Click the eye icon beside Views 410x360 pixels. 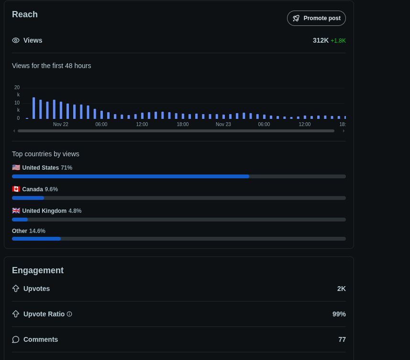16,40
